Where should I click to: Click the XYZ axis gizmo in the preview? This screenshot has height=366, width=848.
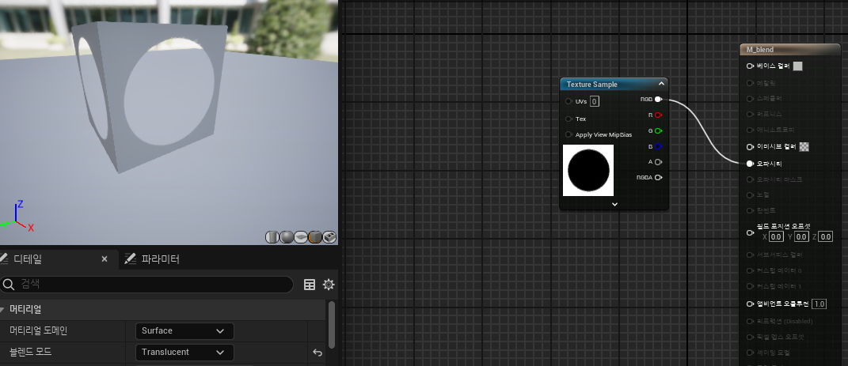pyautogui.click(x=18, y=216)
